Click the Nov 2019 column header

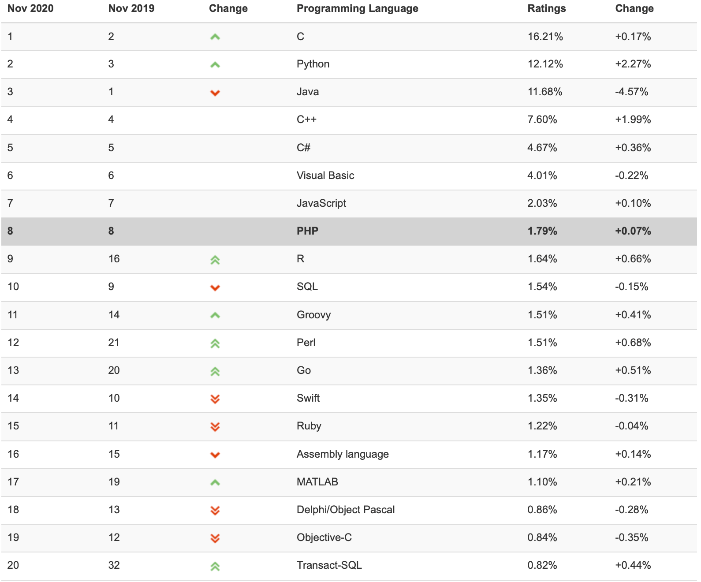point(131,8)
